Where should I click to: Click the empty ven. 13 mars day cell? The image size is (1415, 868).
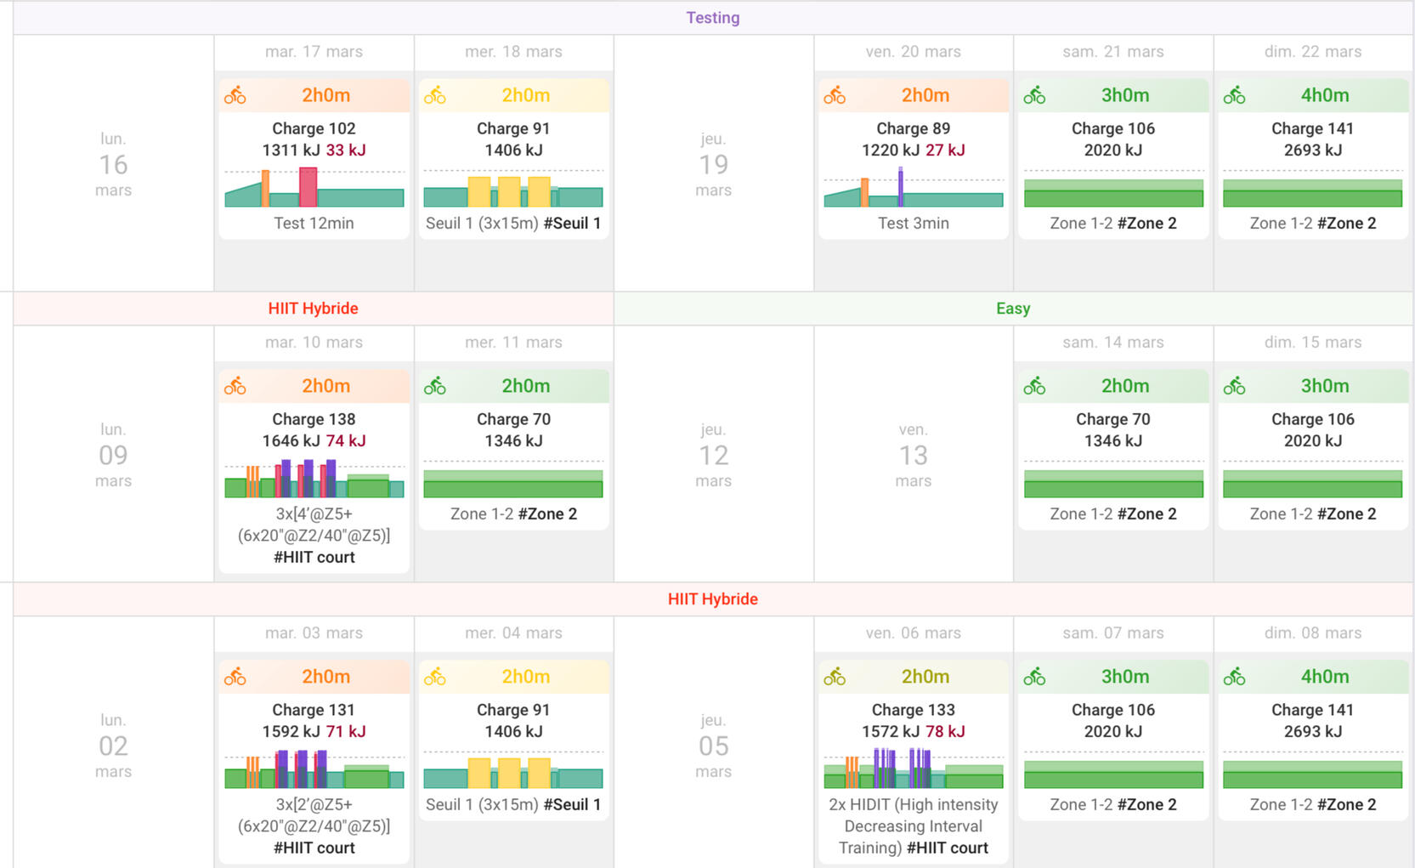coord(914,454)
